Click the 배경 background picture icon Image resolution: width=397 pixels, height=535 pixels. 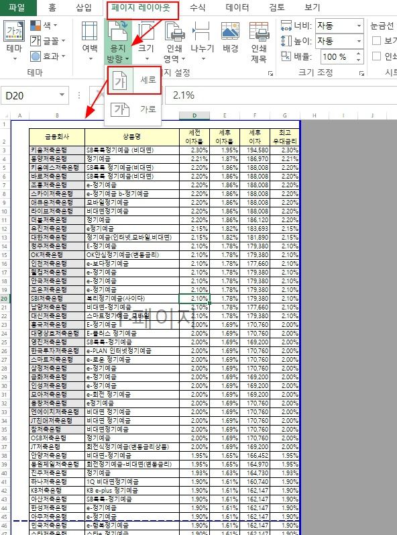pyautogui.click(x=231, y=32)
